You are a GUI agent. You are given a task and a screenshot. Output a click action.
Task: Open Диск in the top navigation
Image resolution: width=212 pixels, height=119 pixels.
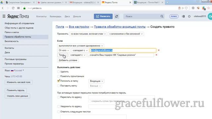tap(67, 16)
